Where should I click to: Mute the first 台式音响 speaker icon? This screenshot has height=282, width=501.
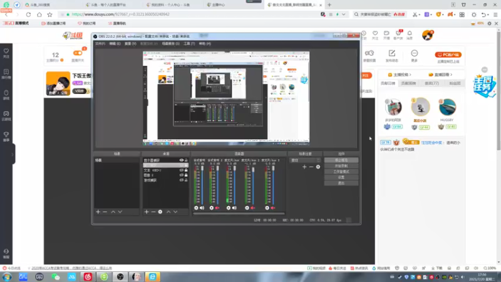point(202,208)
